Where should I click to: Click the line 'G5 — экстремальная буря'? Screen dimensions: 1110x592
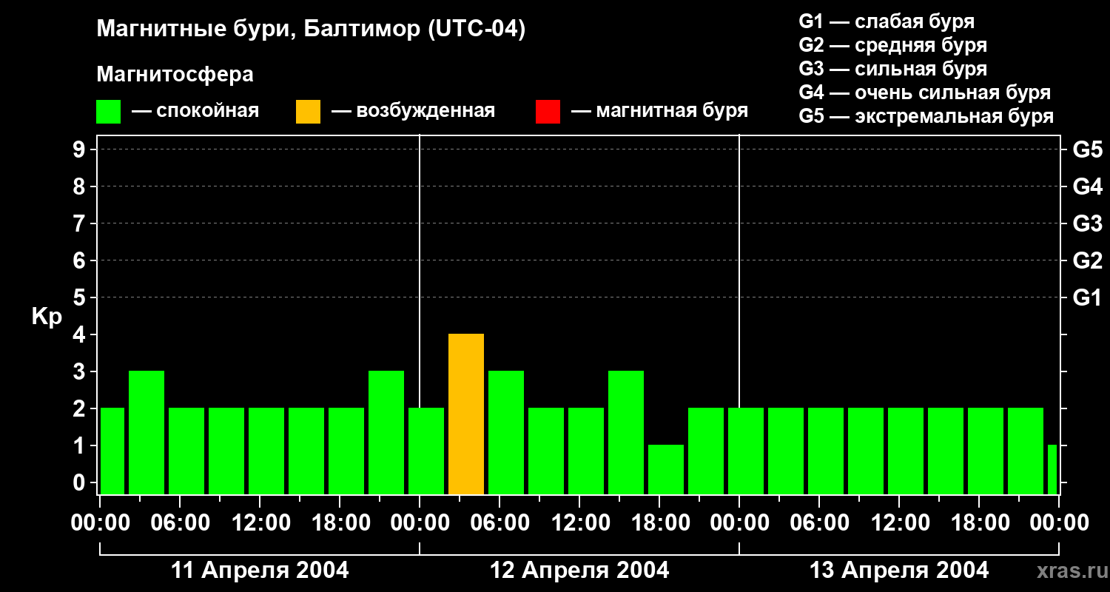point(926,116)
